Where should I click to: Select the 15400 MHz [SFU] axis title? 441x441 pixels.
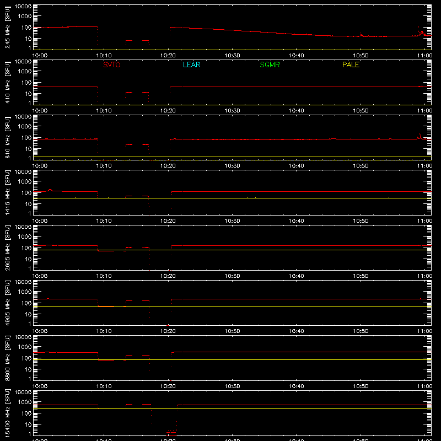pyautogui.click(x=8, y=413)
